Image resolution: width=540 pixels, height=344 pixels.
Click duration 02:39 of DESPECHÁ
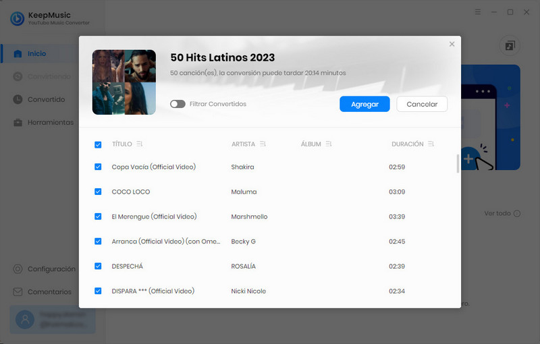397,266
